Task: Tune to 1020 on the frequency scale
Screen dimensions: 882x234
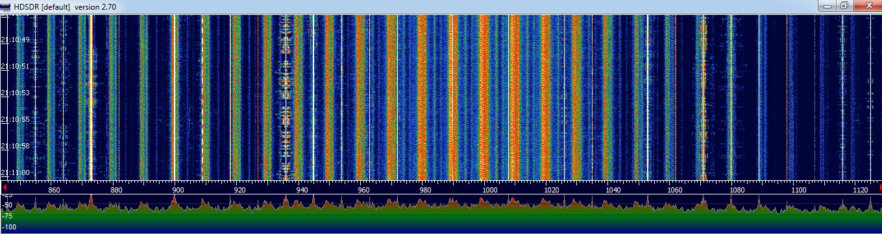Action: pyautogui.click(x=552, y=191)
